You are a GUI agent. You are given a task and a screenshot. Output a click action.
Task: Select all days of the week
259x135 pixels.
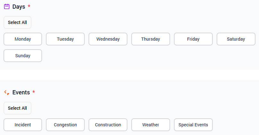[17, 22]
